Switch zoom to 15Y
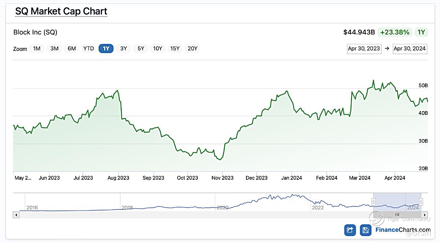440x243 pixels. tap(175, 48)
